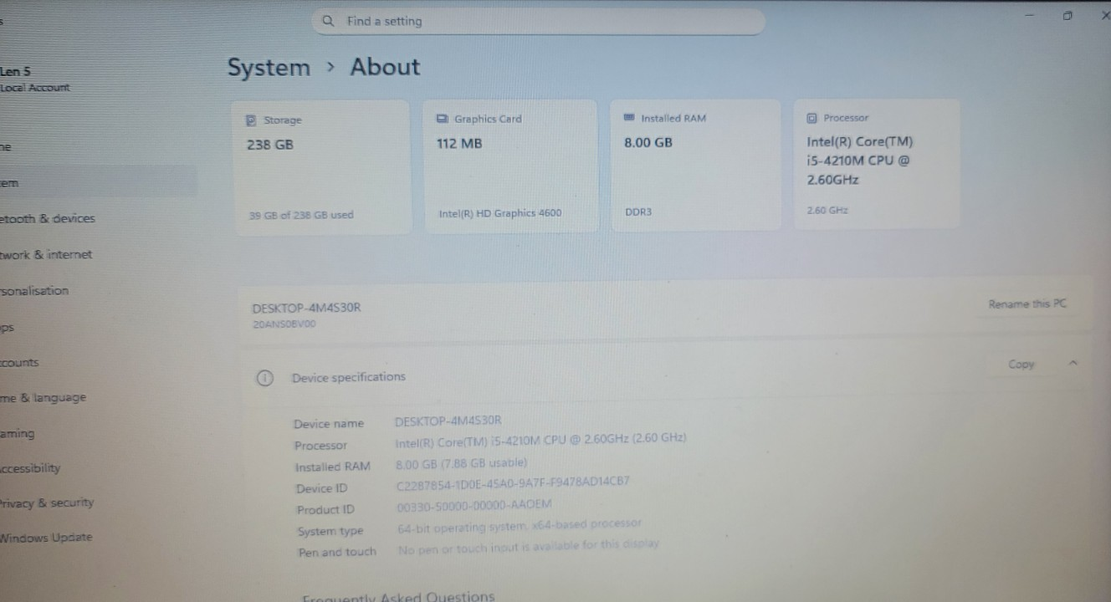This screenshot has height=602, width=1111.
Task: Select the 8.00 GB (7.88 GB usable) value
Action: pos(461,462)
